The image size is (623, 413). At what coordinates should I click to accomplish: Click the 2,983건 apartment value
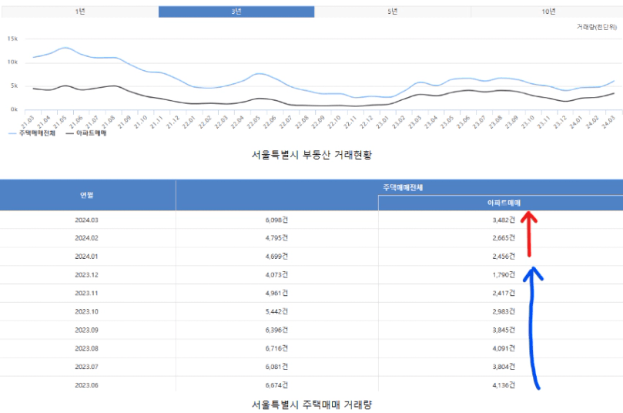point(504,311)
